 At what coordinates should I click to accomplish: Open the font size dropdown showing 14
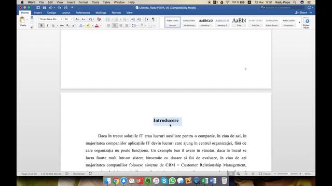[72, 19]
